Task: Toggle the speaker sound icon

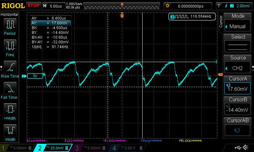Action: coord(245,148)
